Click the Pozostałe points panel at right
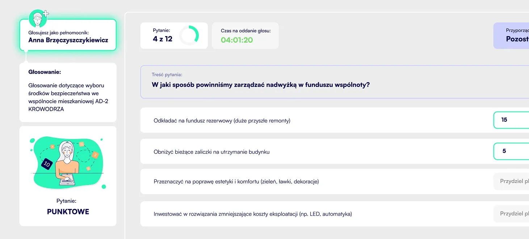 coord(511,35)
